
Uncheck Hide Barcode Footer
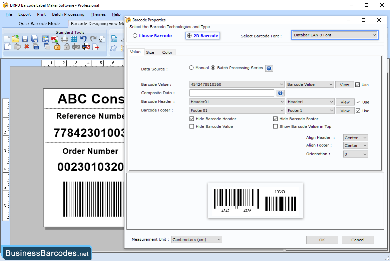[275, 119]
